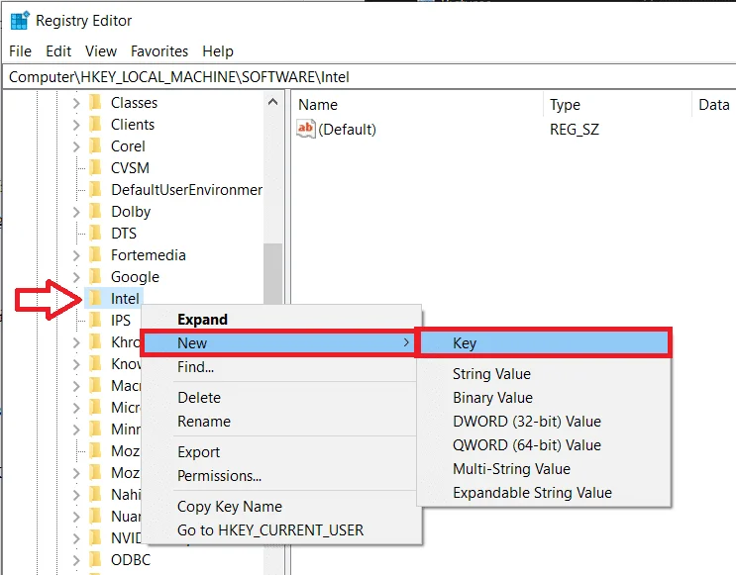Choose Export in the context menu

click(280, 452)
